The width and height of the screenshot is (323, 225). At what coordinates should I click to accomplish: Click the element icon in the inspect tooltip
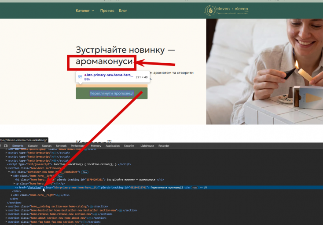click(80, 77)
